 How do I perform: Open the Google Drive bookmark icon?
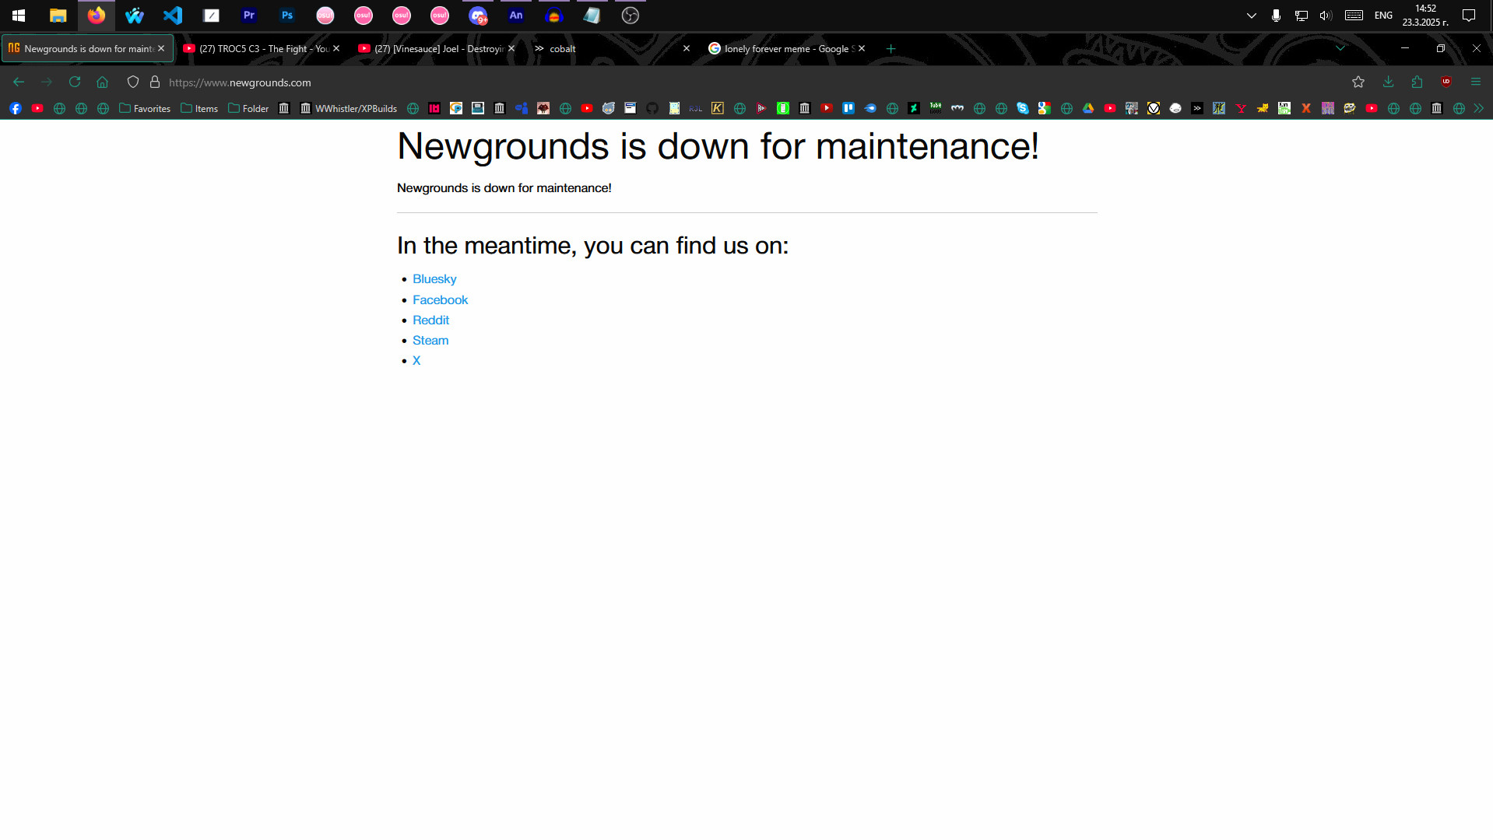coord(1088,109)
